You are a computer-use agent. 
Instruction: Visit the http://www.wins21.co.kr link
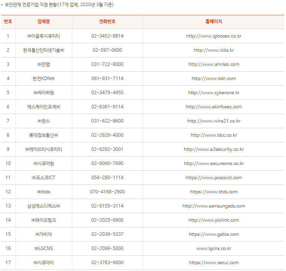coord(214,121)
